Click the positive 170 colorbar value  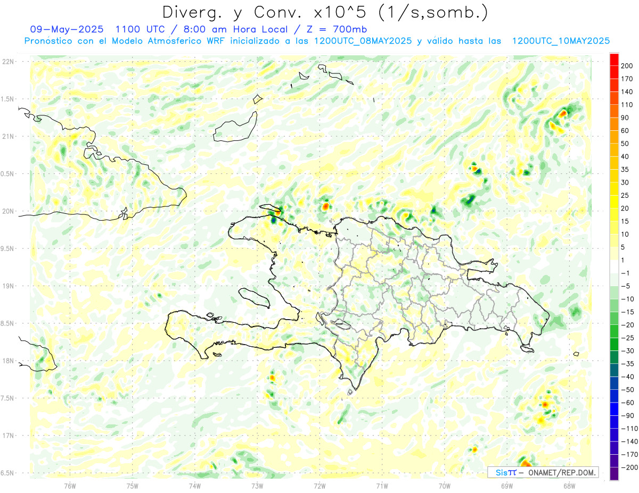pos(627,79)
